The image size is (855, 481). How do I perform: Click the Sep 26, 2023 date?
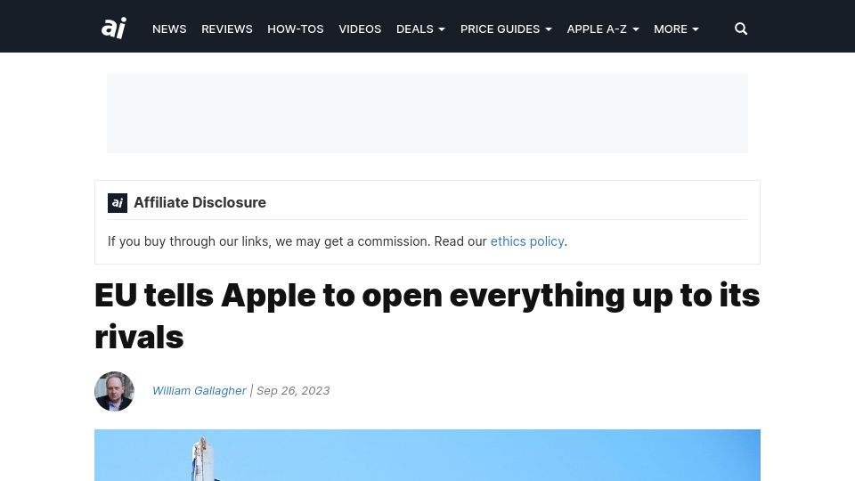tap(293, 390)
